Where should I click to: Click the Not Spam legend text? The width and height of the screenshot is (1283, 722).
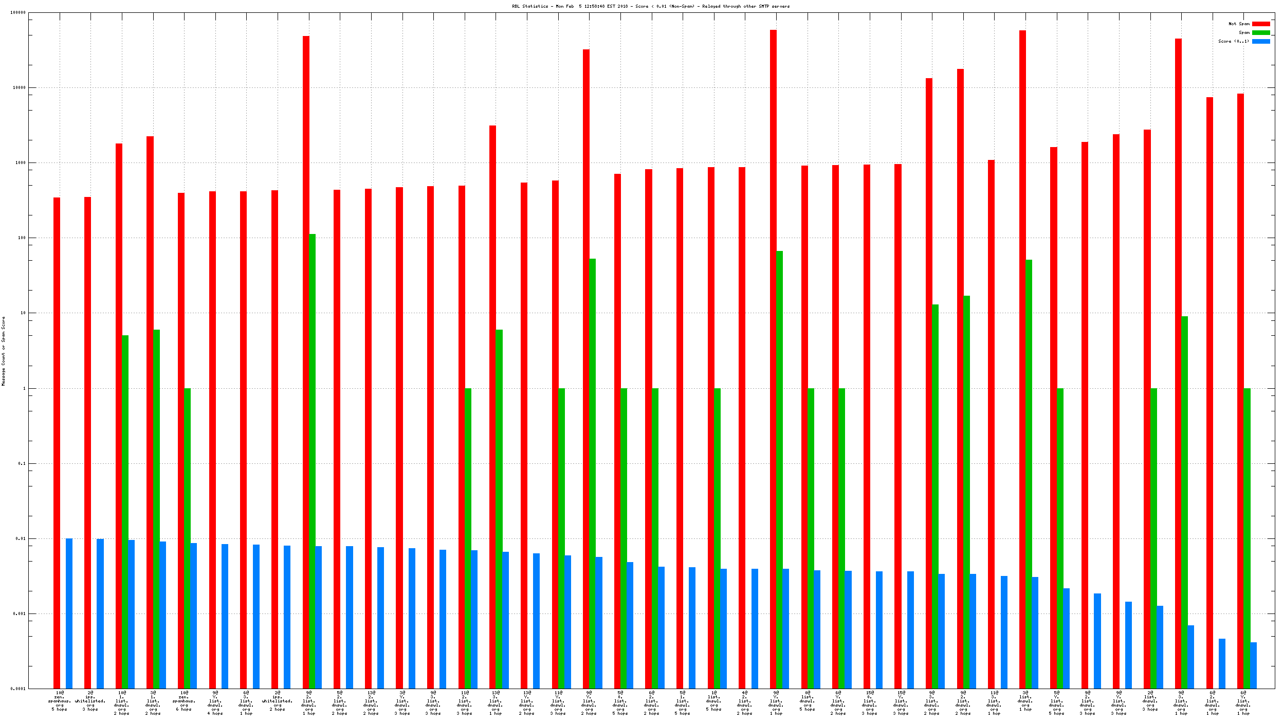tap(1239, 24)
